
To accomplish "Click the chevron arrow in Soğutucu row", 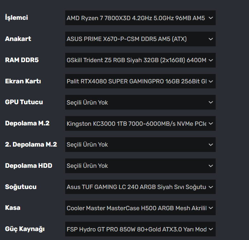I will point(211,187).
